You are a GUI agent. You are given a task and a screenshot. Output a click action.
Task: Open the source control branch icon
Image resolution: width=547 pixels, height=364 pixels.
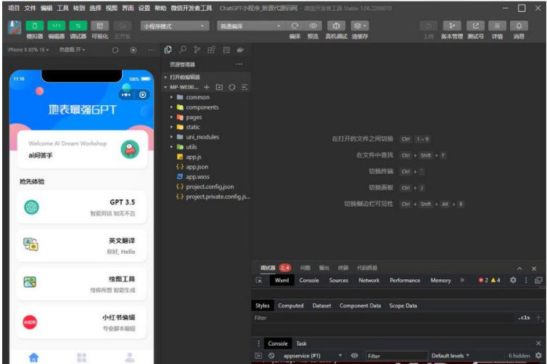pyautogui.click(x=197, y=49)
